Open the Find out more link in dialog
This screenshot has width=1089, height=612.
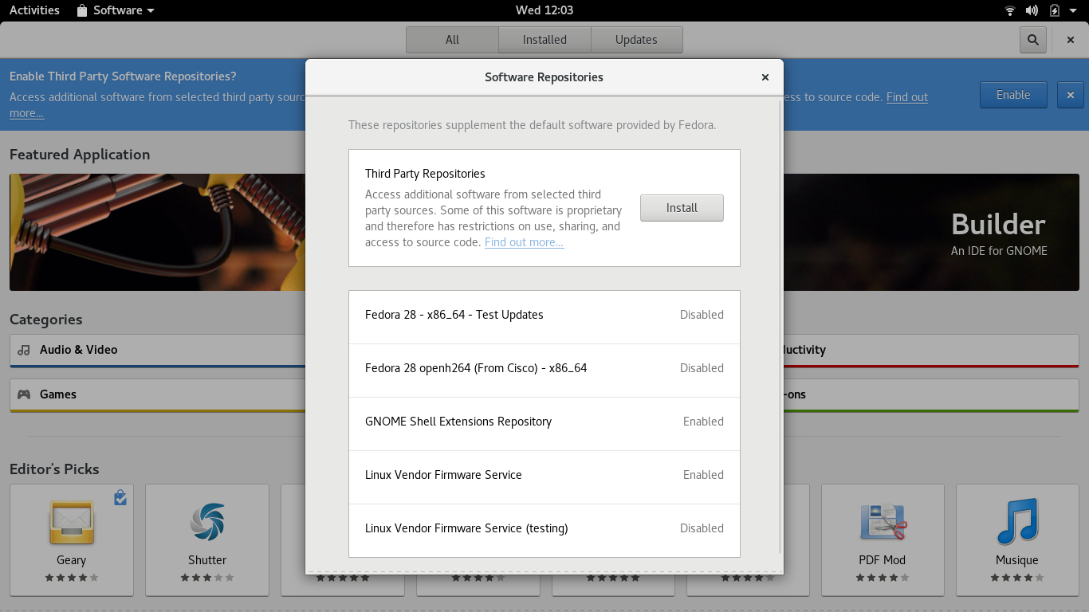524,242
